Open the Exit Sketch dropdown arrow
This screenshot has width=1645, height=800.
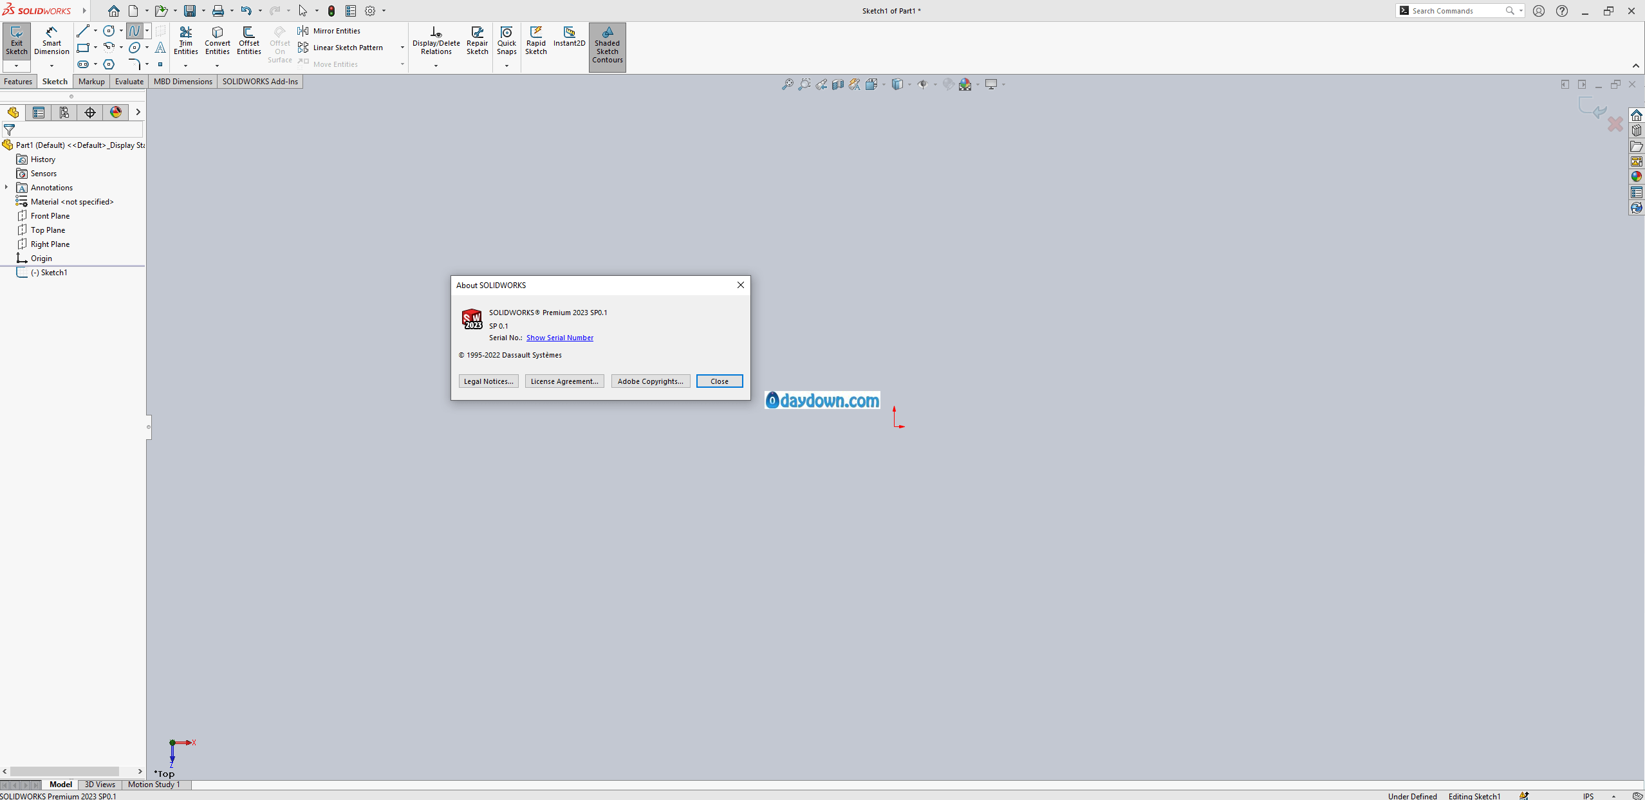click(x=16, y=66)
